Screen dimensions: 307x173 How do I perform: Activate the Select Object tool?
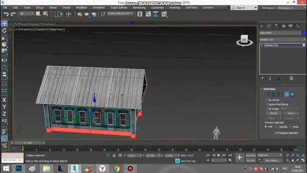coord(38,14)
